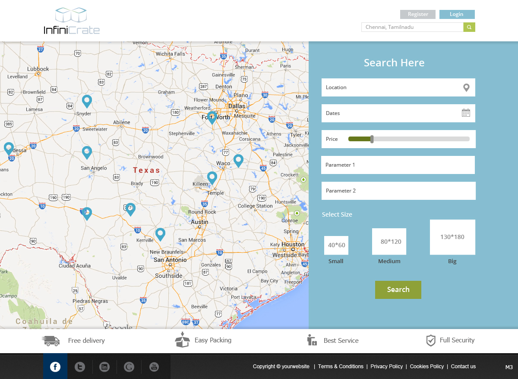518x379 pixels.
Task: Click the LinkedIn icon in the footer
Action: [x=104, y=367]
